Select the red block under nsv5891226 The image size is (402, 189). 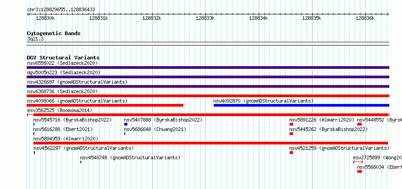[291, 124]
